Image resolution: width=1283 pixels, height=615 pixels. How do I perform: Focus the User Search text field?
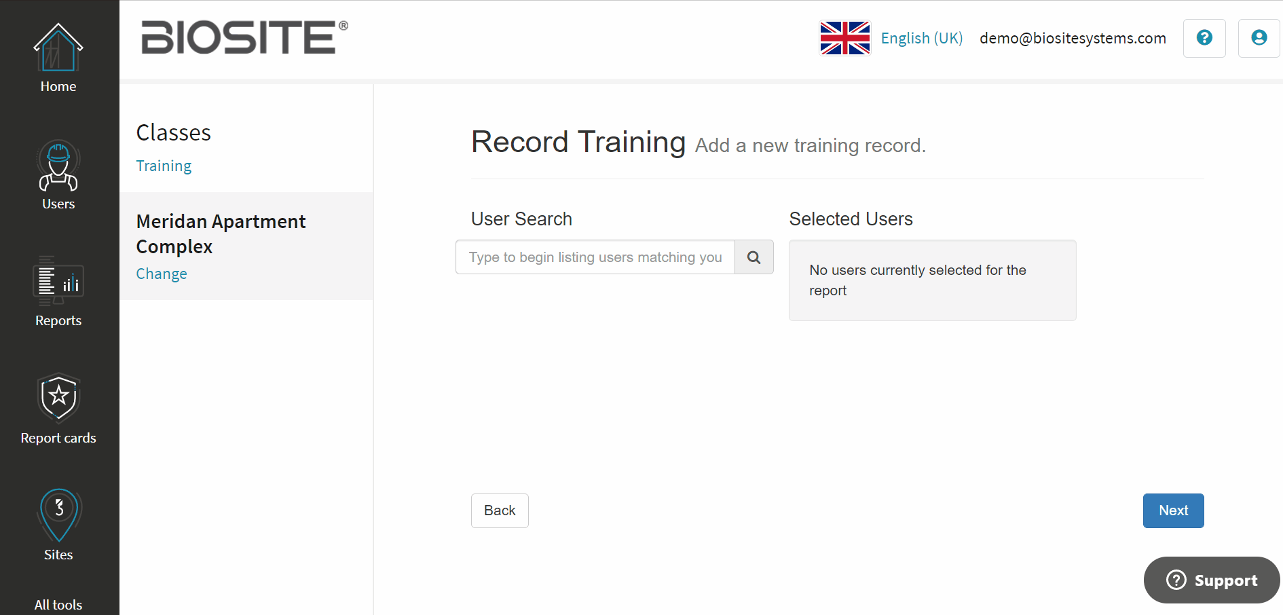pos(595,257)
